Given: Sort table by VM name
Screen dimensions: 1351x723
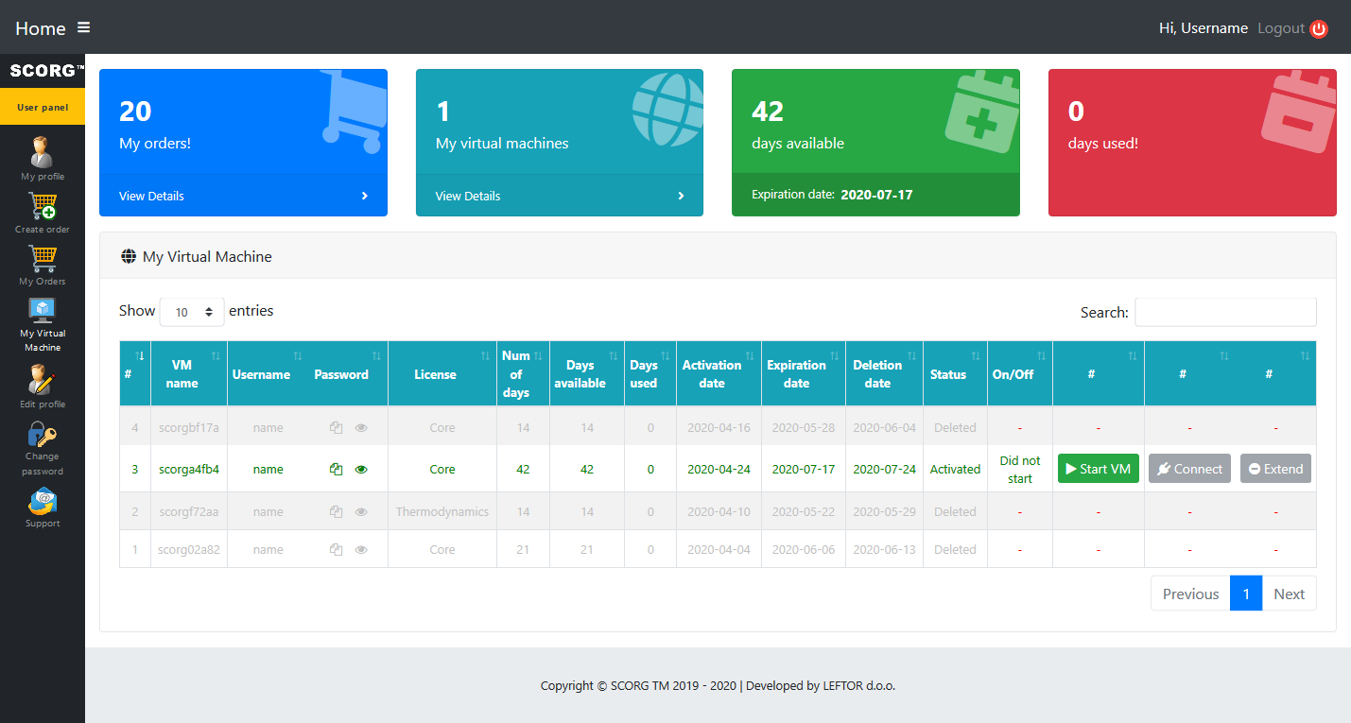Looking at the screenshot, I should (189, 373).
